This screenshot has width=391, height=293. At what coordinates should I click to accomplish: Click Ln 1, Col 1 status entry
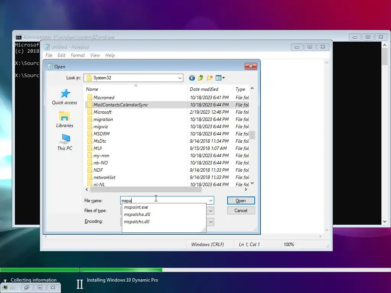249,245
